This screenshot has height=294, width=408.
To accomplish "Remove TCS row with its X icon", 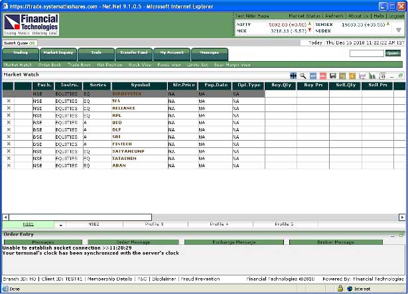I will [x=9, y=101].
